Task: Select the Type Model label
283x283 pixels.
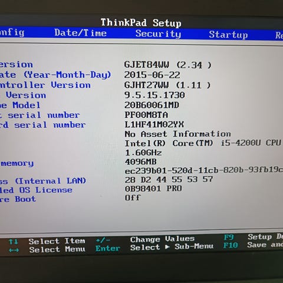Action: point(20,105)
